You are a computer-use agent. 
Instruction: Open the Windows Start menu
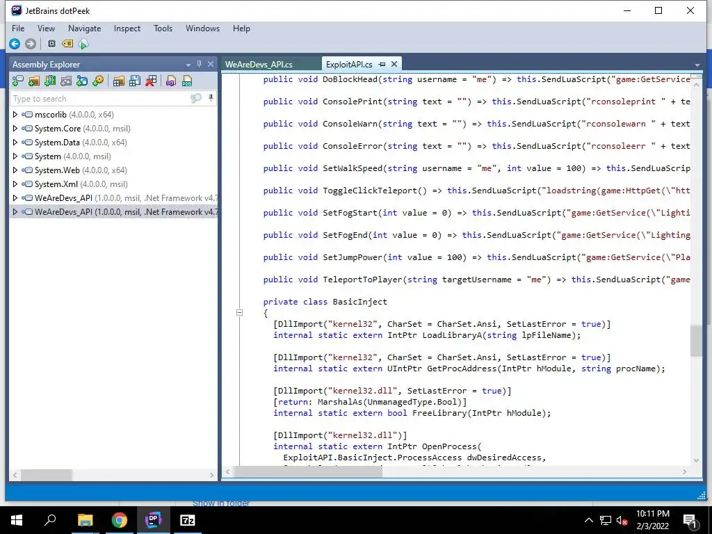click(x=17, y=520)
